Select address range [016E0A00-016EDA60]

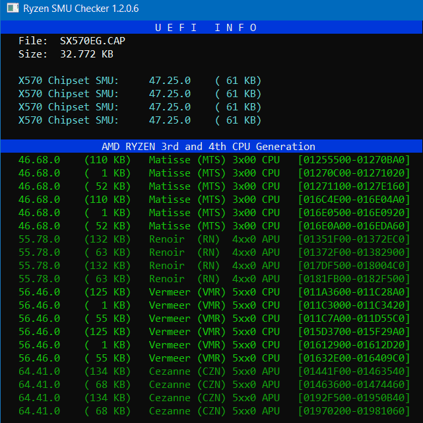(354, 226)
